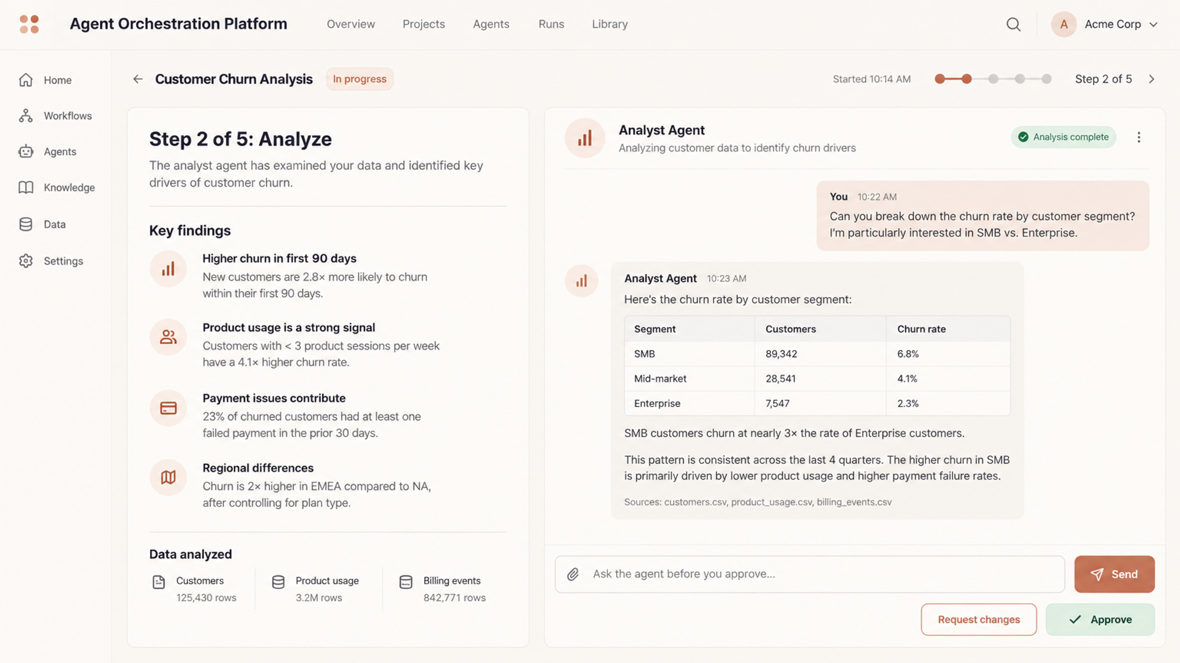
Task: Open the Library tab
Action: click(610, 24)
